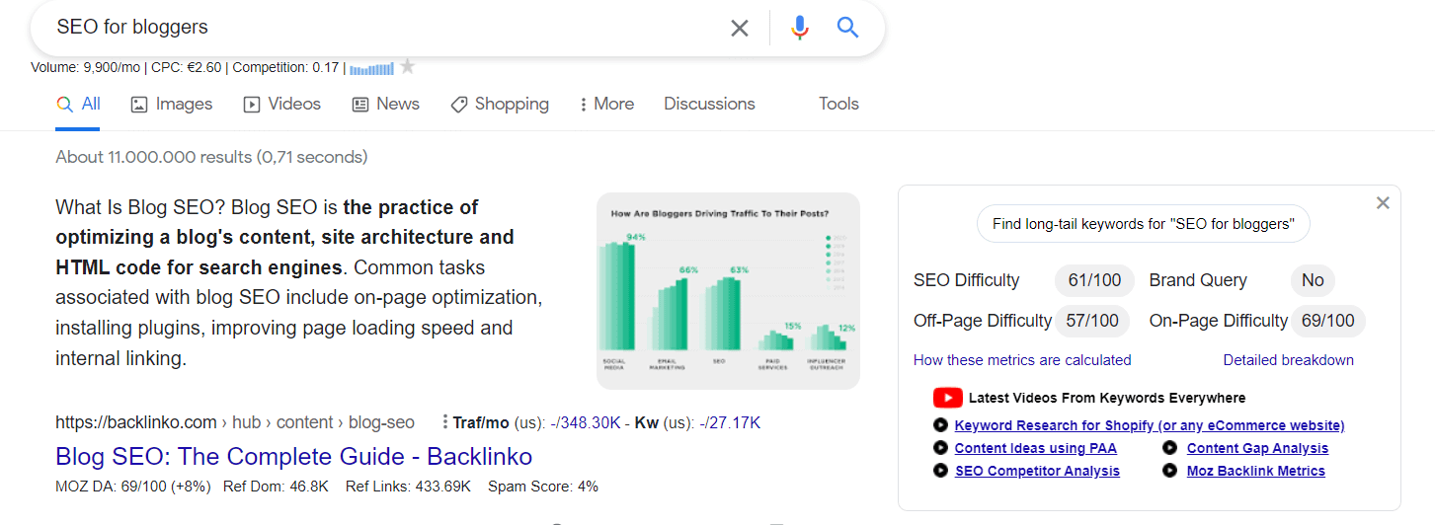Viewport: 1435px width, 525px height.
Task: Click the three-dot icon beside More
Action: tap(584, 104)
